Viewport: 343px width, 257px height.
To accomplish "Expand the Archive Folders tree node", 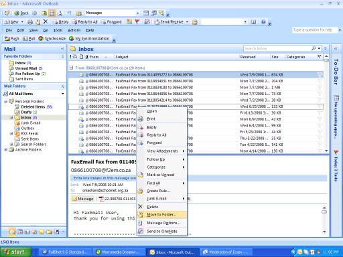I will (6, 150).
